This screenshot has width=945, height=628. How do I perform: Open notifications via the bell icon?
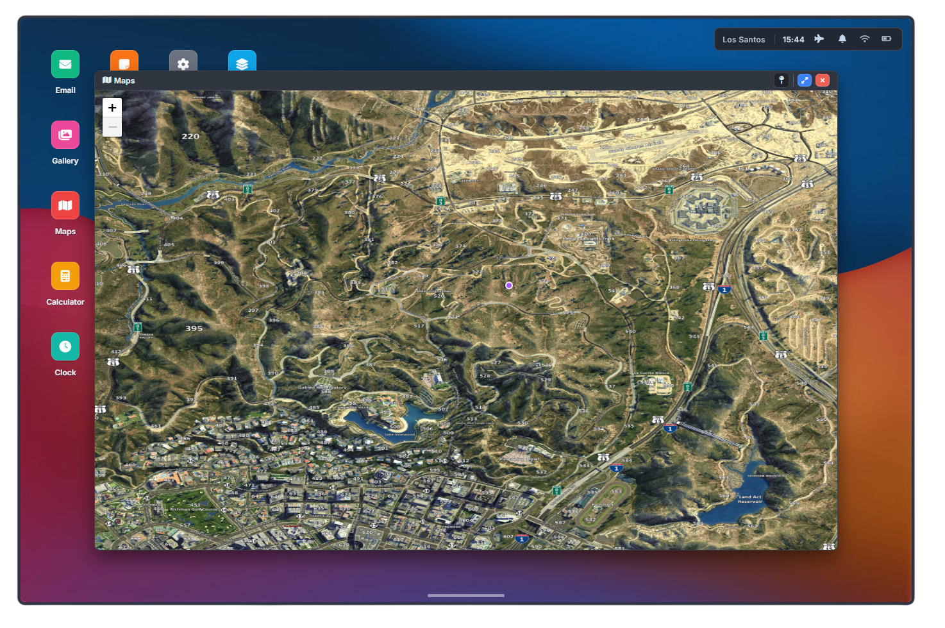[842, 39]
